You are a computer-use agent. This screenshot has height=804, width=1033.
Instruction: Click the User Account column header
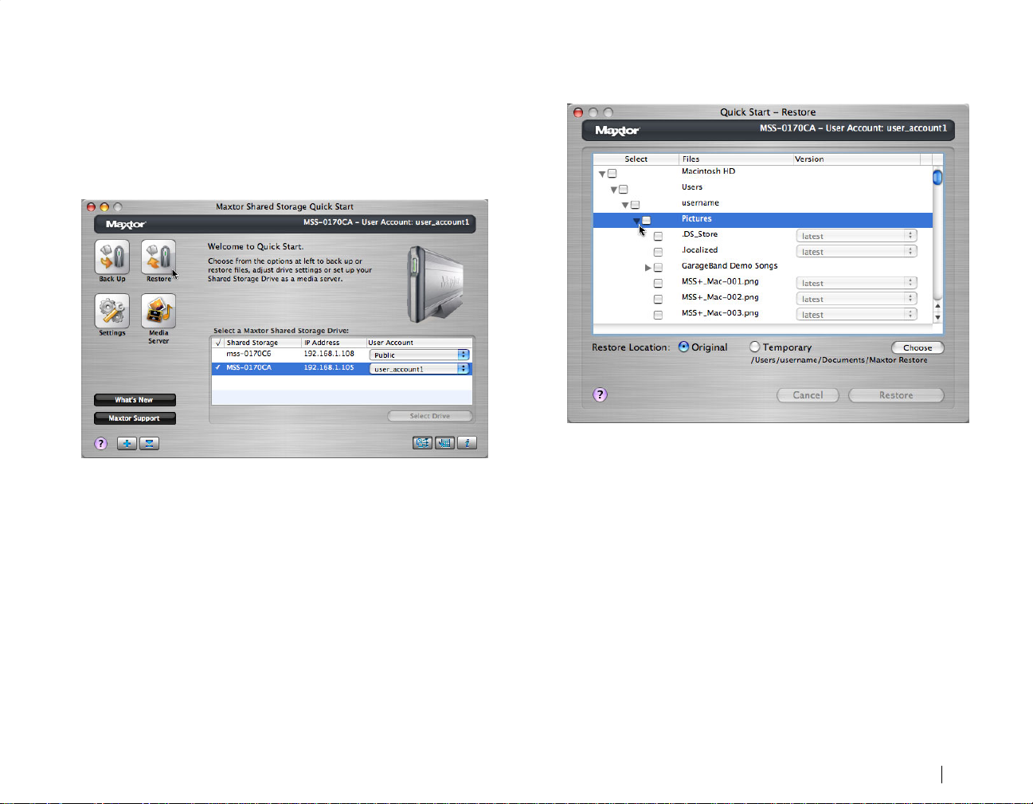coord(419,343)
